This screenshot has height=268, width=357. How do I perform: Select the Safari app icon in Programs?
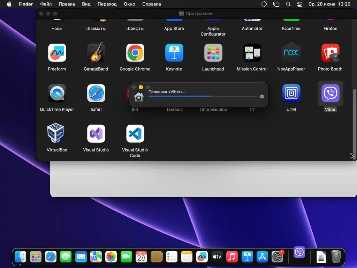pos(96,93)
